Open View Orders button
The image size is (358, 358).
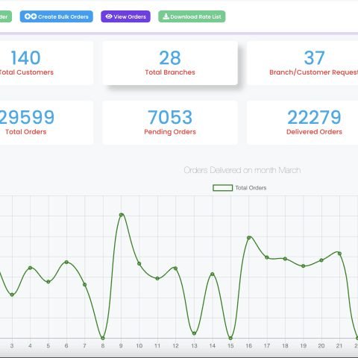pos(125,16)
